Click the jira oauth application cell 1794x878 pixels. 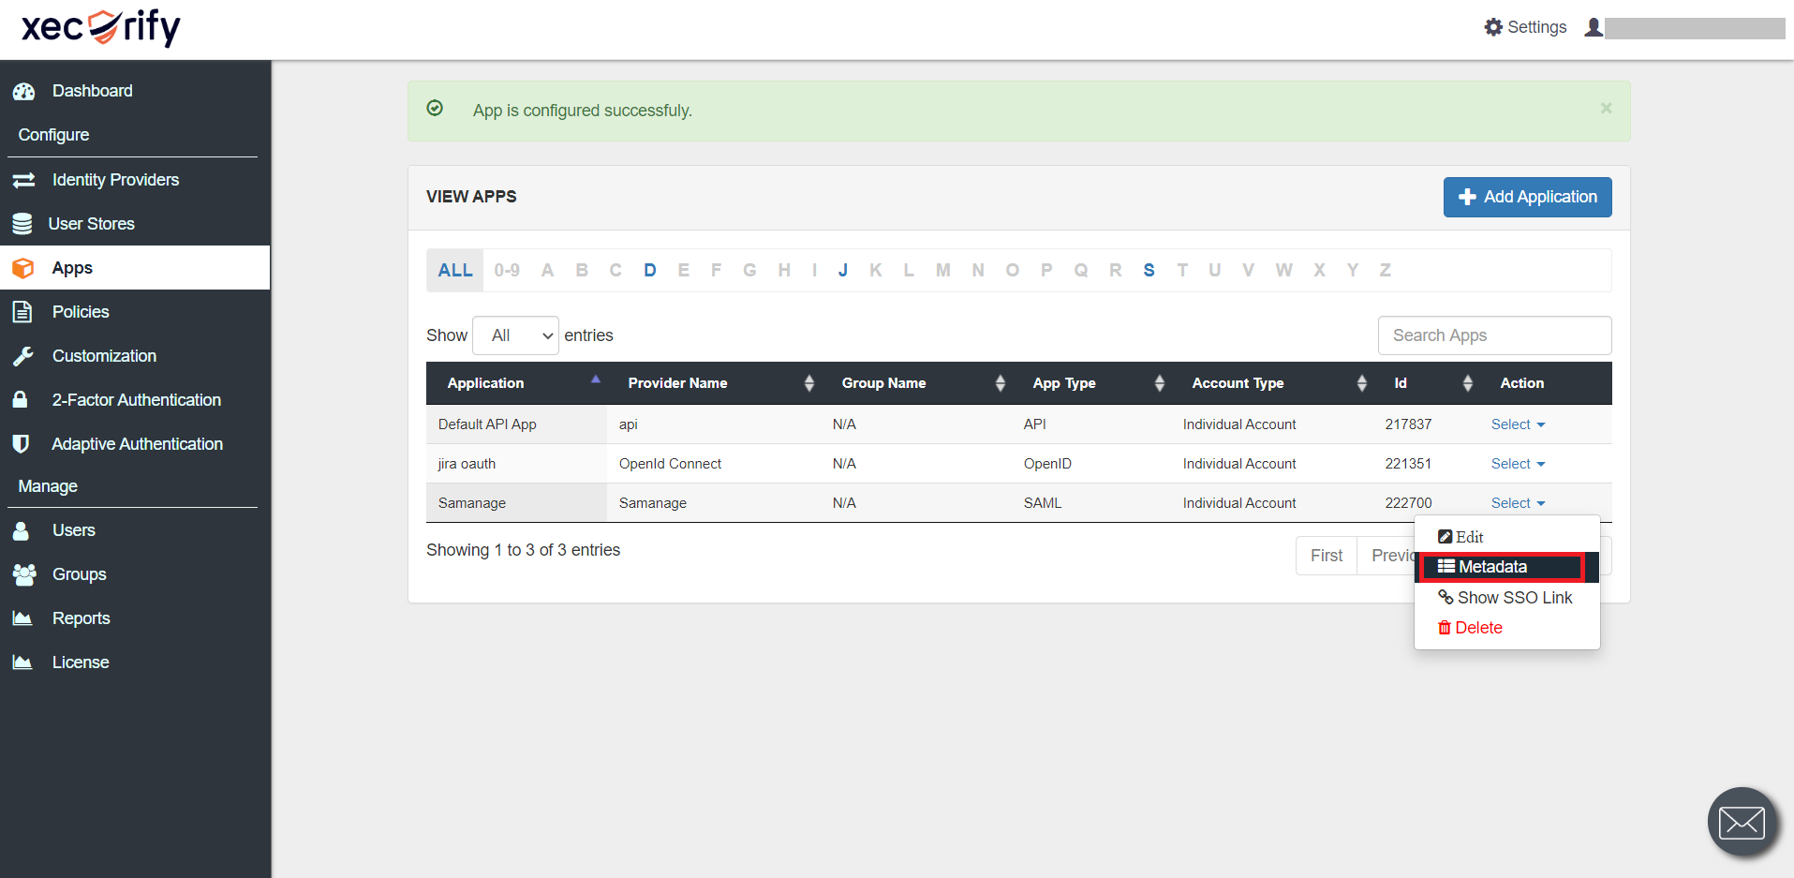click(x=516, y=464)
